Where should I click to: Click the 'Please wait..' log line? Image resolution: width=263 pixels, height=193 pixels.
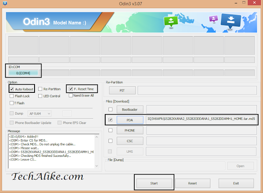24,148
